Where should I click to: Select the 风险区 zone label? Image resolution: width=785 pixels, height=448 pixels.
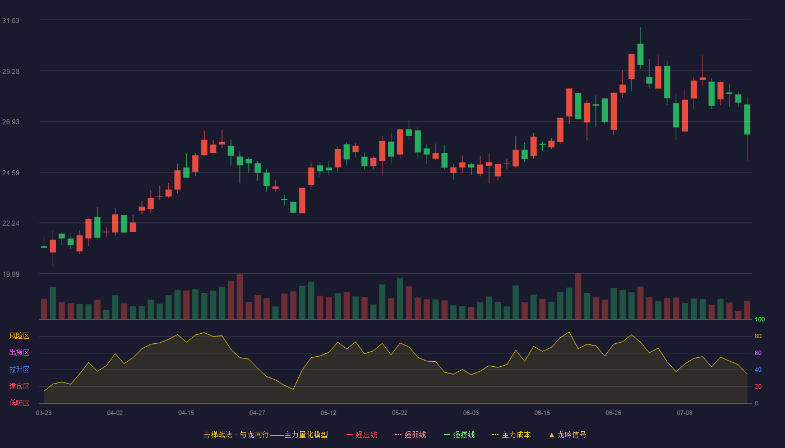19,336
